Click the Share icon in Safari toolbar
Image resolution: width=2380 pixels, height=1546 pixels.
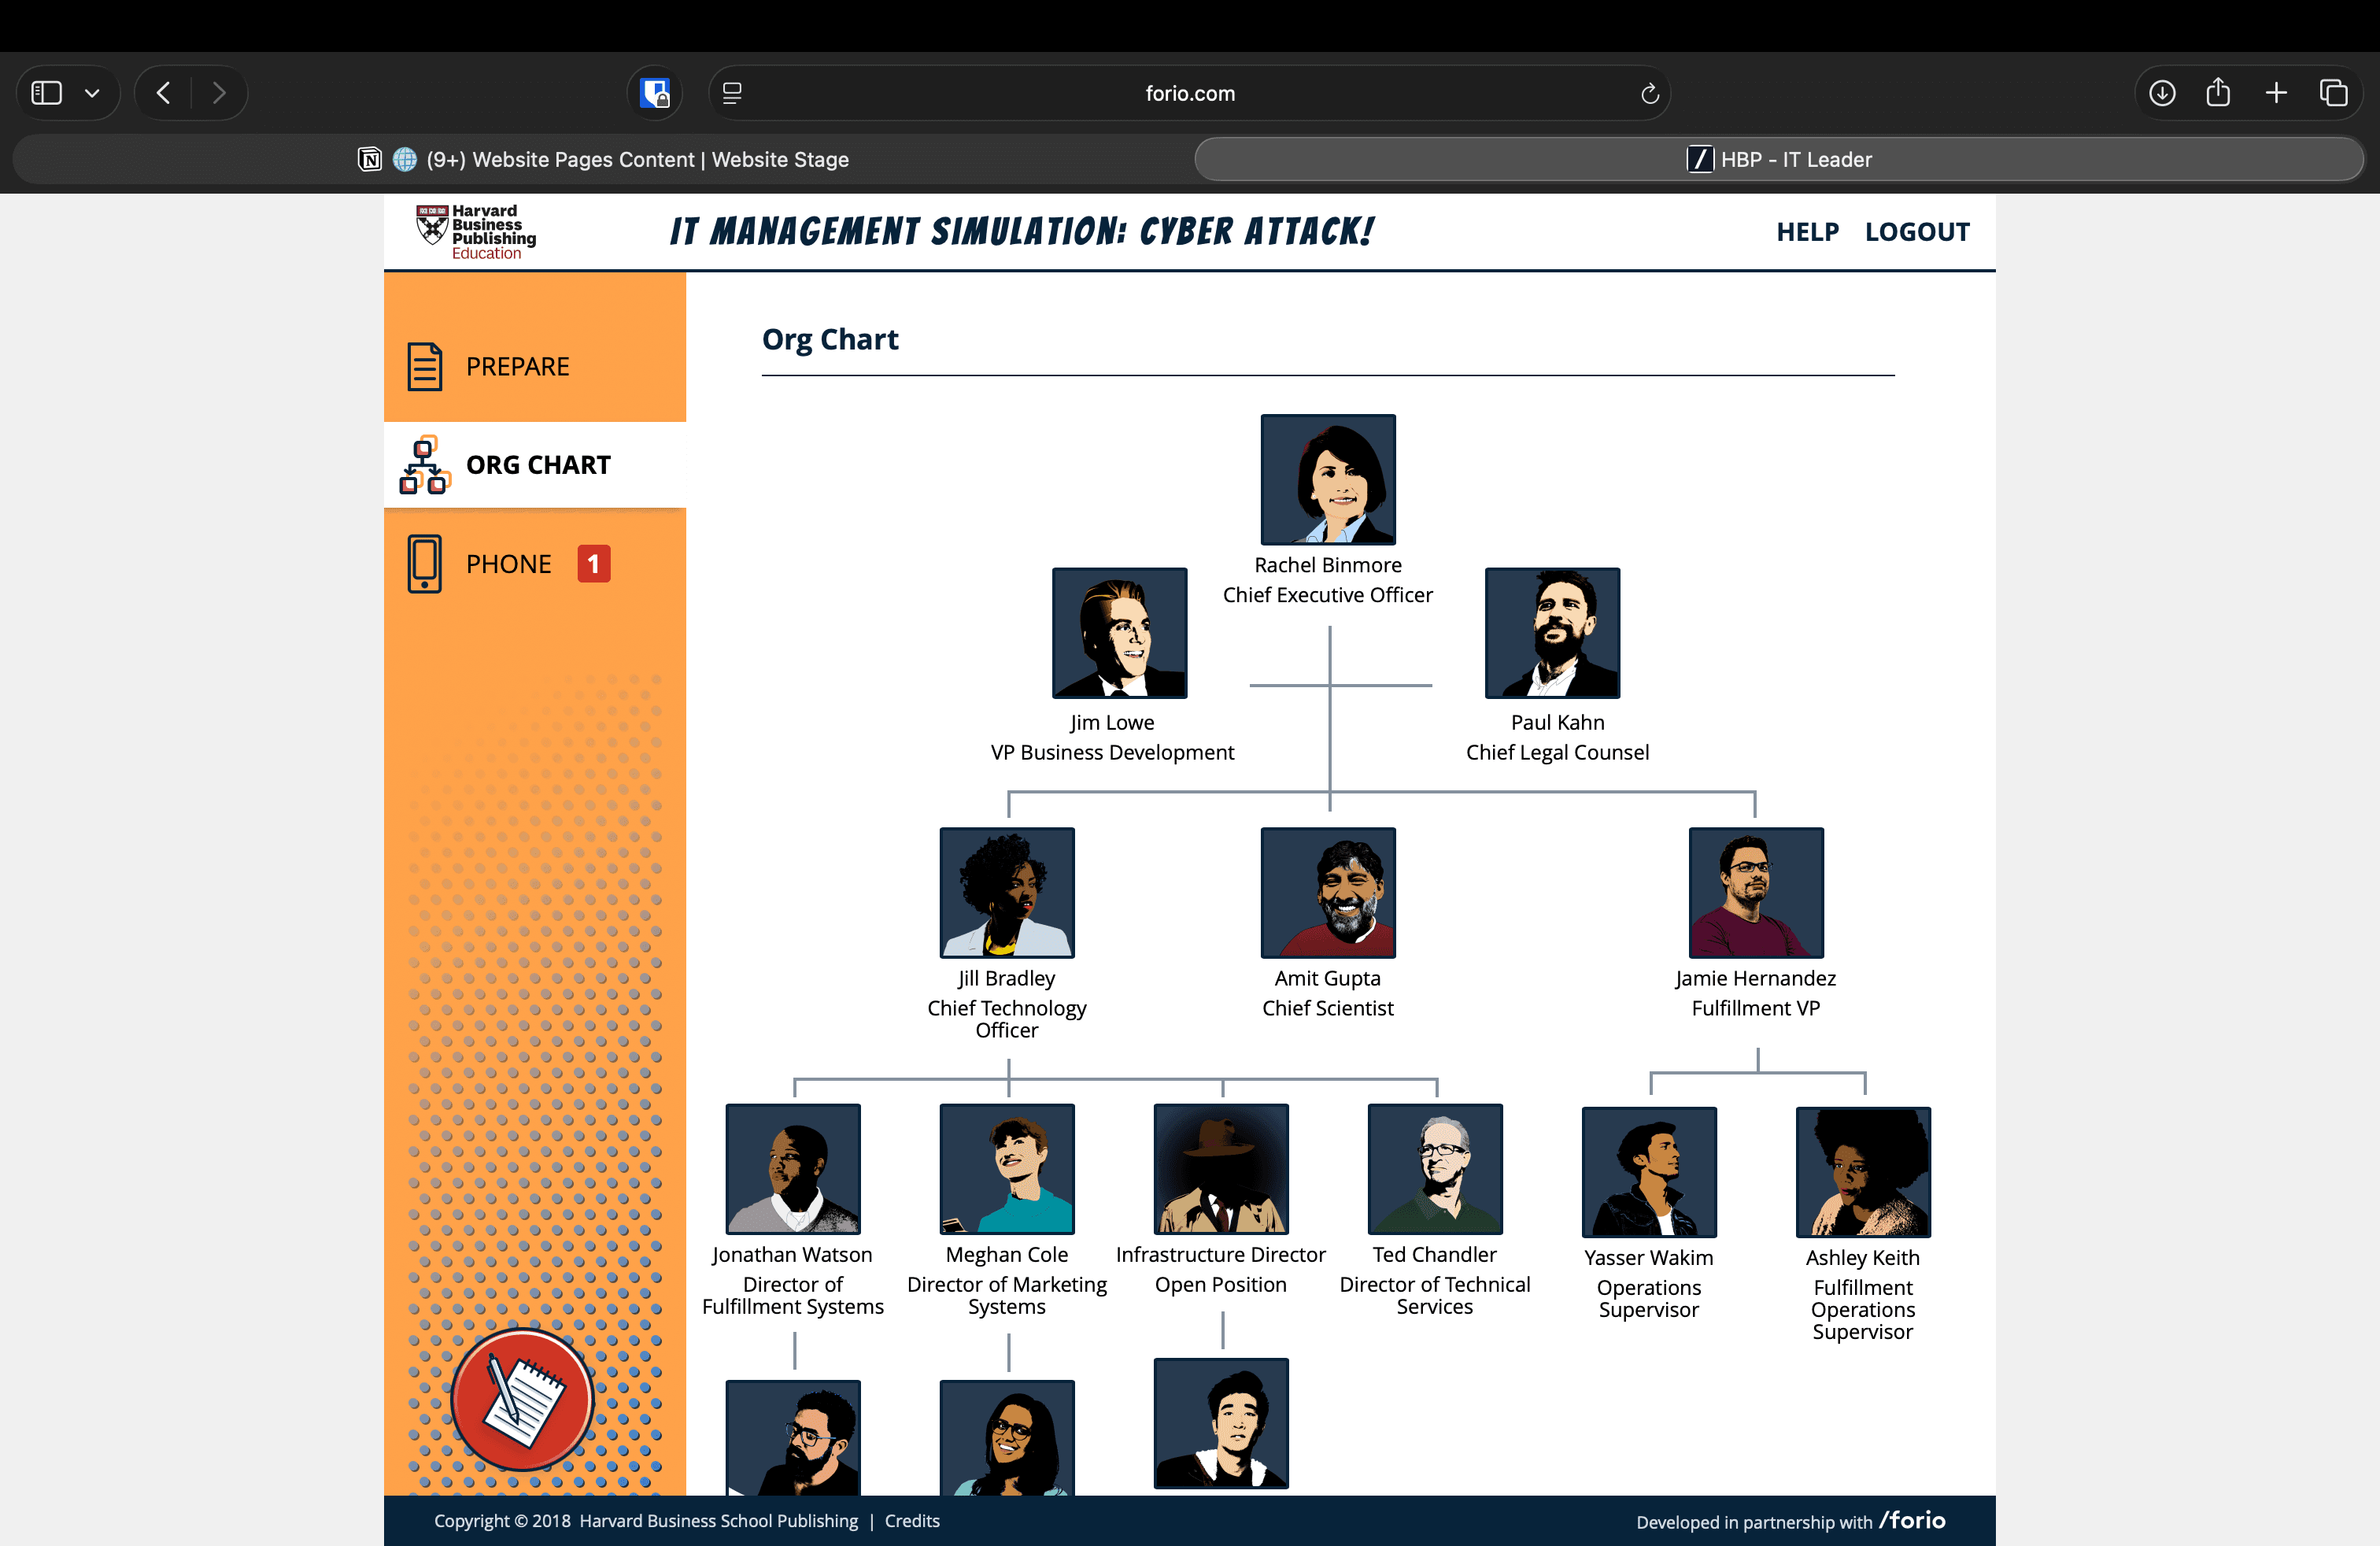click(2218, 93)
